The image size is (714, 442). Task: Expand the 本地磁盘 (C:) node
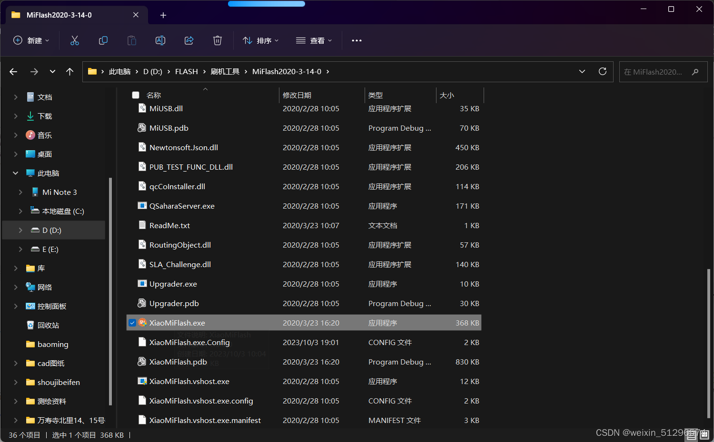(x=20, y=211)
